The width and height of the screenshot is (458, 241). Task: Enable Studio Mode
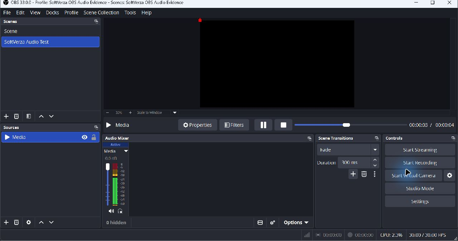point(420,188)
